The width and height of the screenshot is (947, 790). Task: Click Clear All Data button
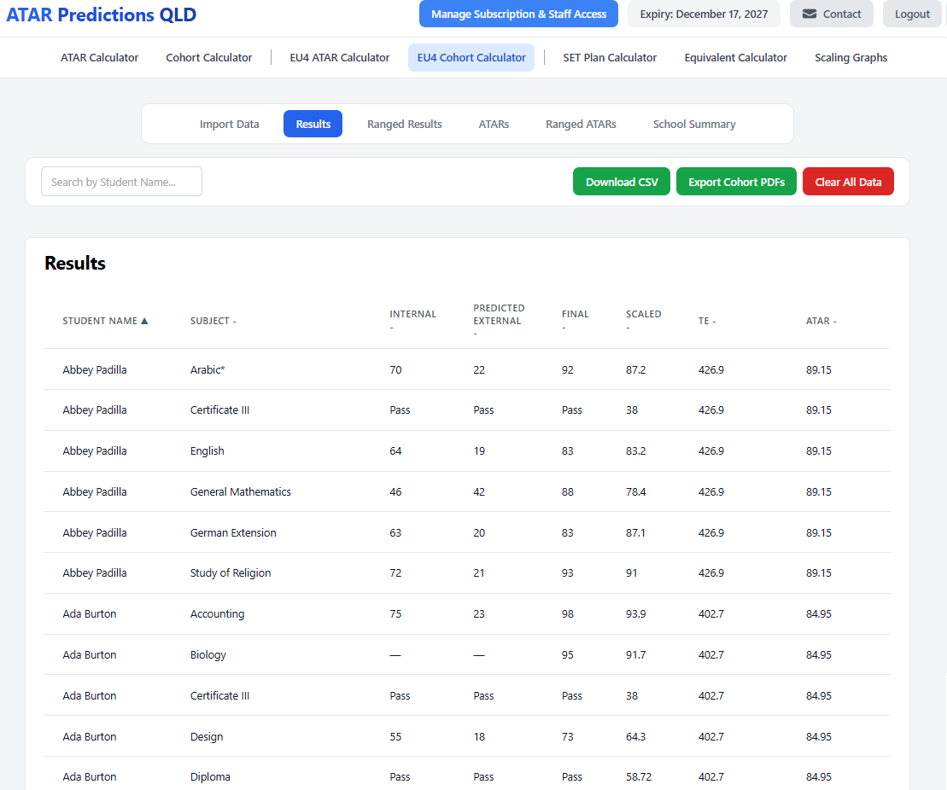pos(848,182)
